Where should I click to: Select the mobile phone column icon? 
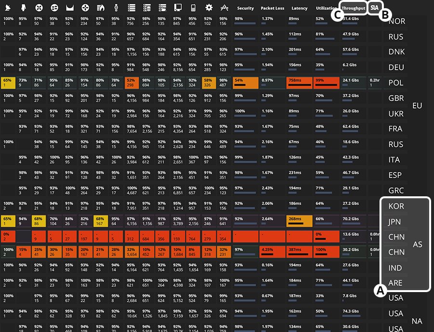coord(193,8)
